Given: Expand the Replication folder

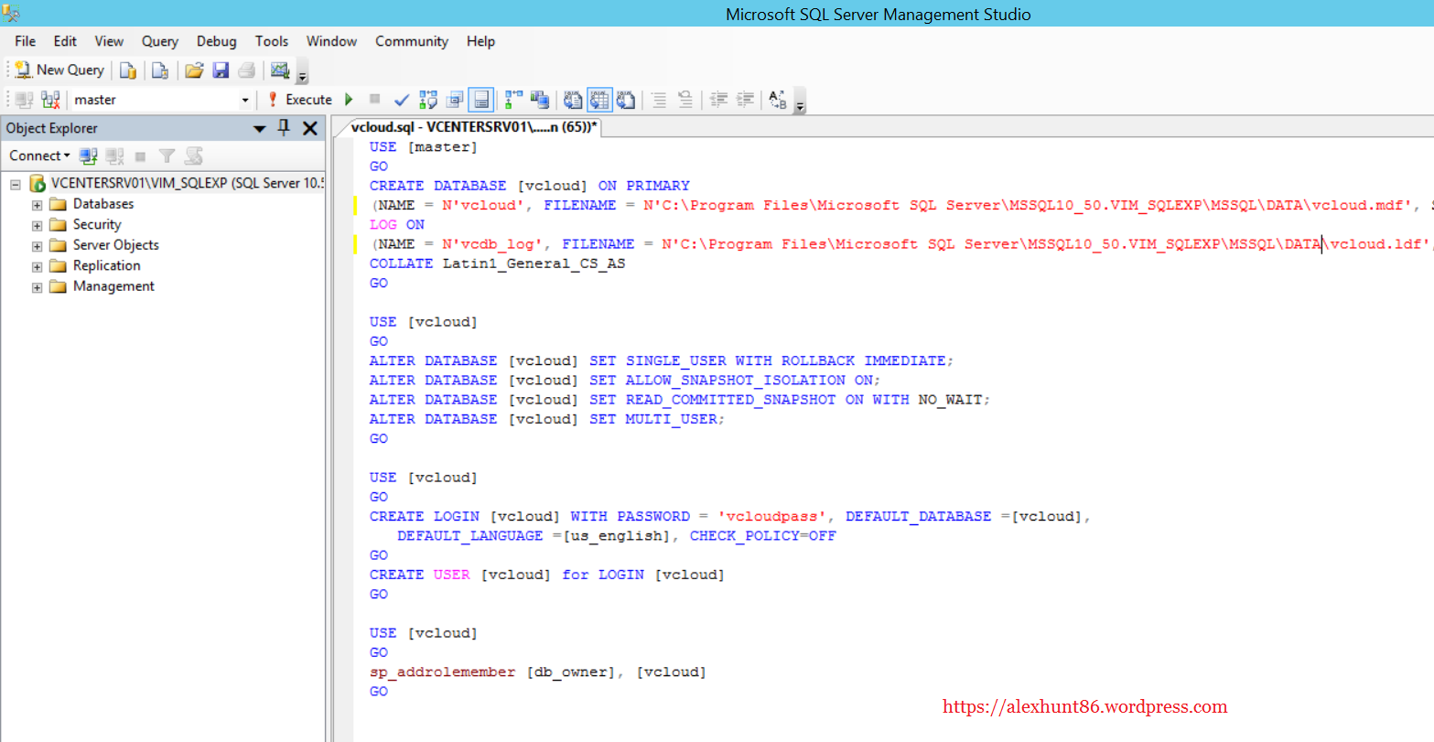Looking at the screenshot, I should (x=37, y=266).
